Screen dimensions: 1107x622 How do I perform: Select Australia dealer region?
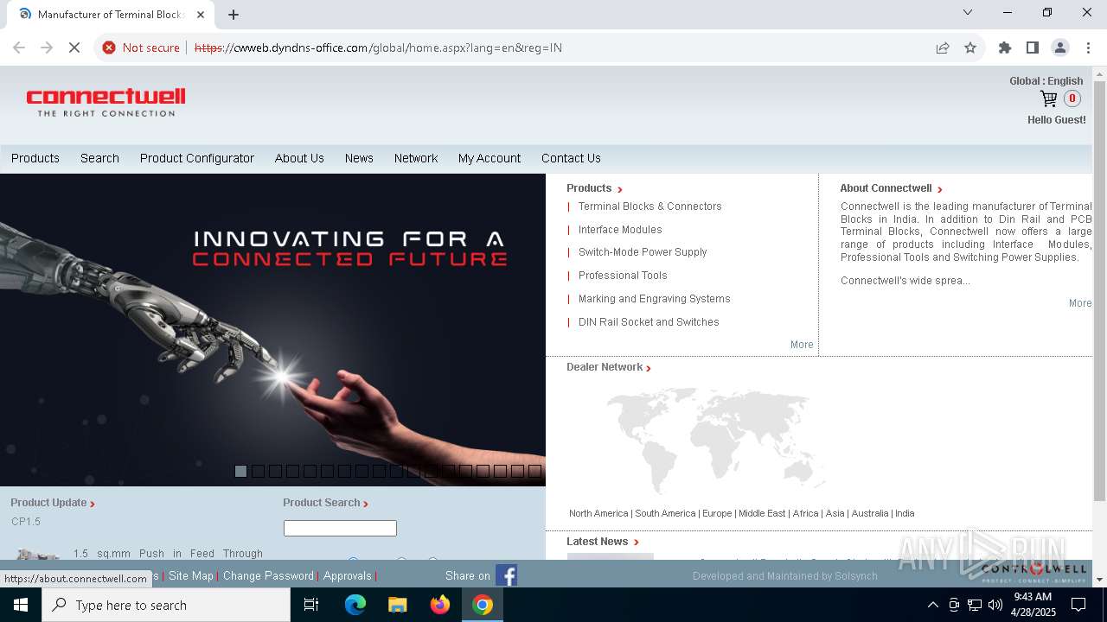(870, 513)
